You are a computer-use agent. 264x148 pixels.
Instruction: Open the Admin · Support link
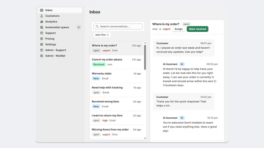60,50
